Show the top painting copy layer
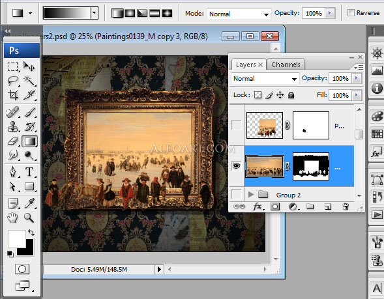 tap(236, 125)
